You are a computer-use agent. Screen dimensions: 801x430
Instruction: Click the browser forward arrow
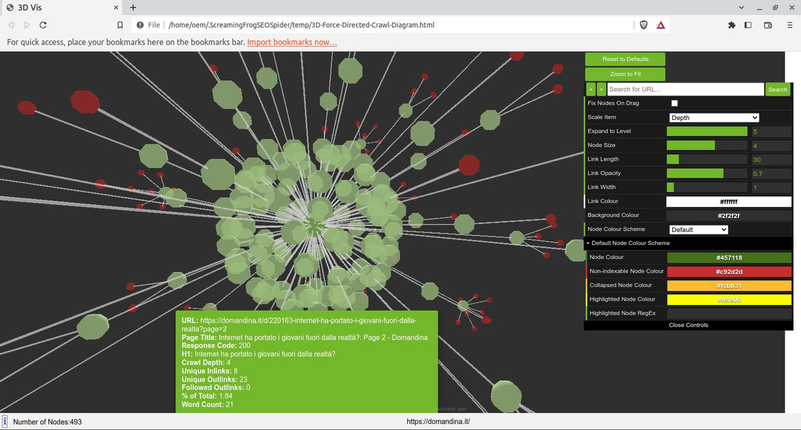27,25
